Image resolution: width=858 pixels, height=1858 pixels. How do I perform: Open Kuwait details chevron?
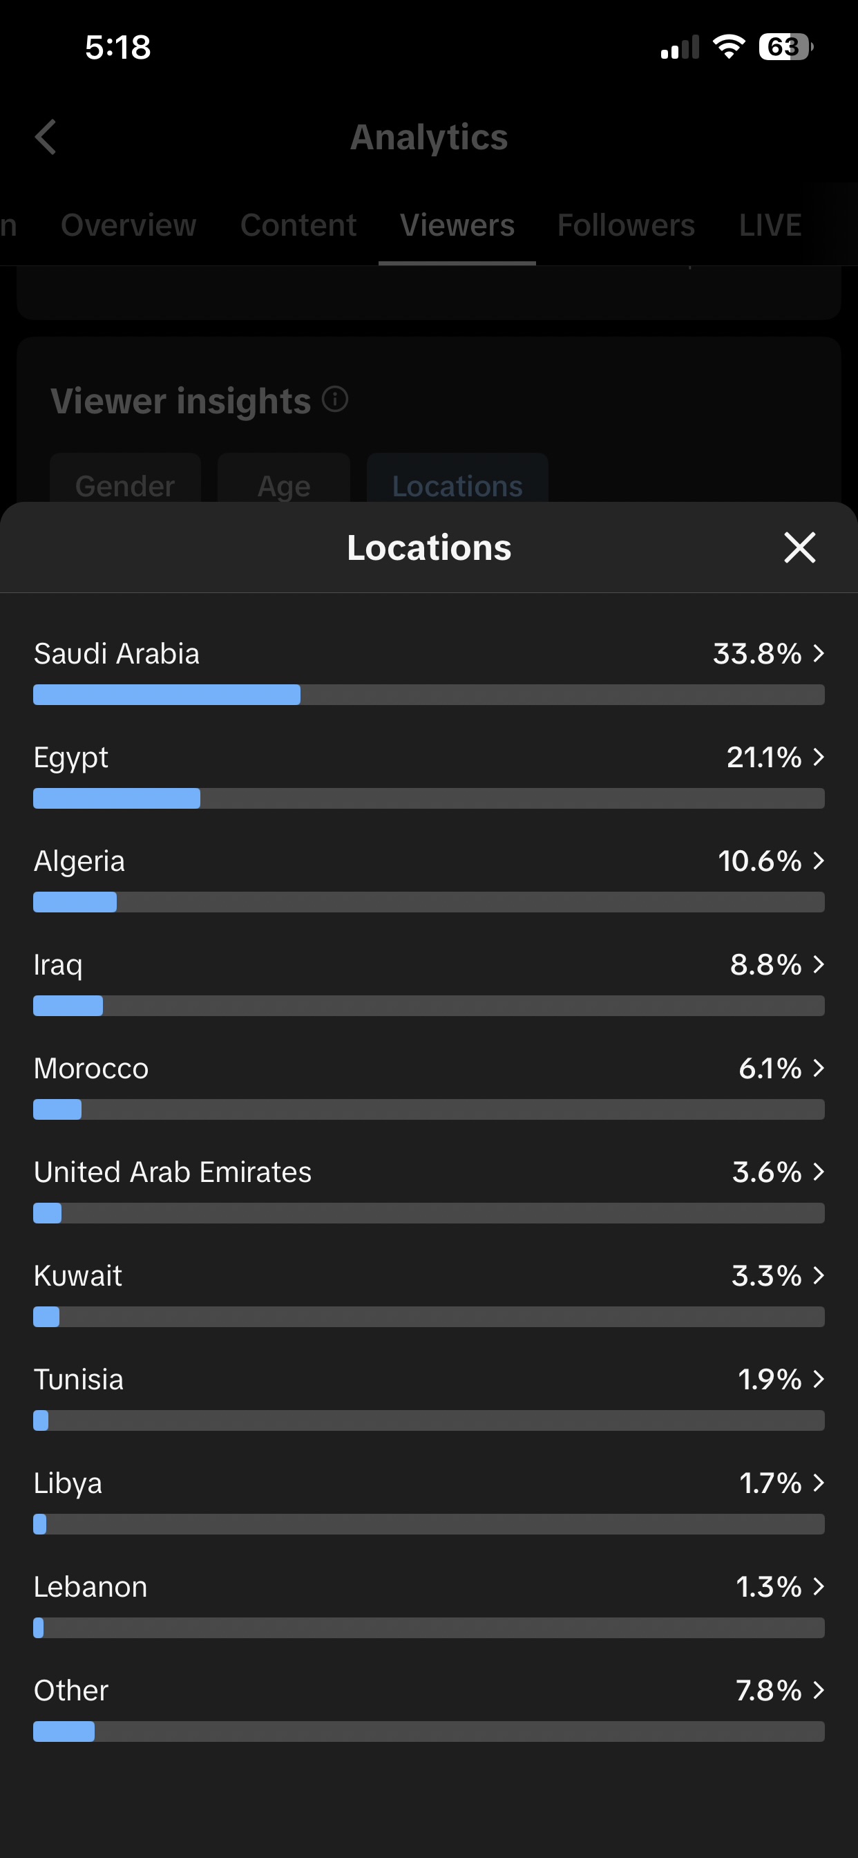(x=819, y=1275)
